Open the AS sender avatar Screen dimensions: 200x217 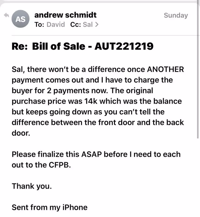coord(21,19)
